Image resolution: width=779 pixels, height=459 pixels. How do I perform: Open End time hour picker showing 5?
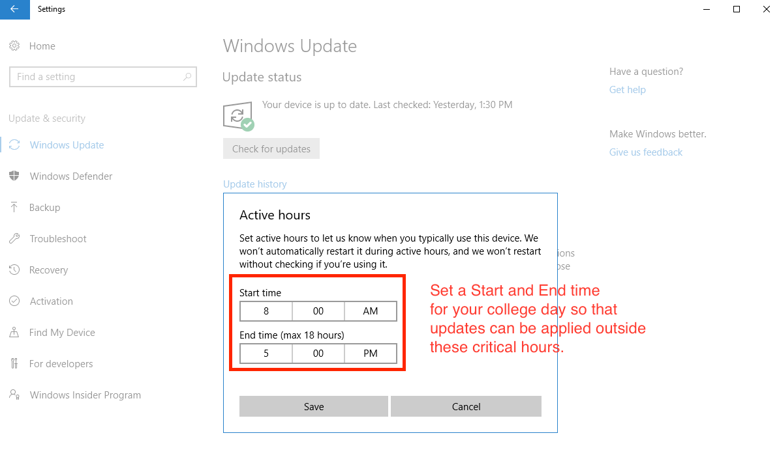coord(266,354)
